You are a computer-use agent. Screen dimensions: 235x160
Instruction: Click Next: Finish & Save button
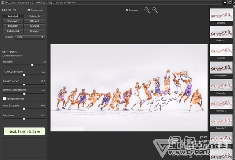24,131
